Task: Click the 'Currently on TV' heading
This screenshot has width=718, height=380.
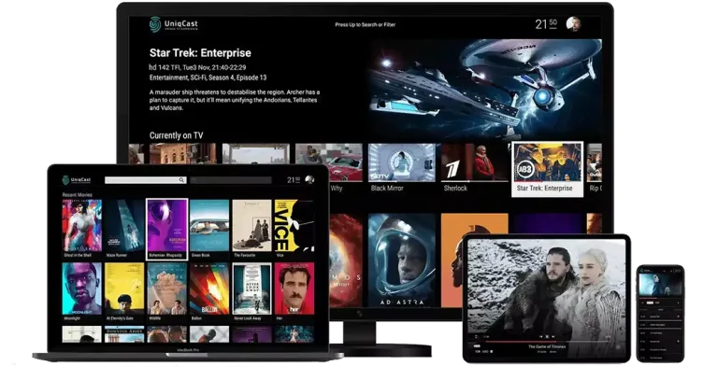Action: click(x=176, y=135)
